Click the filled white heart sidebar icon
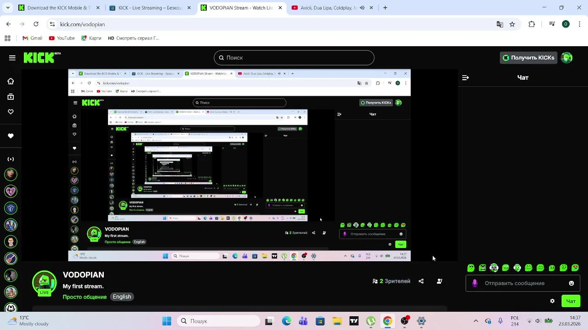Image resolution: width=588 pixels, height=330 pixels. coord(11,136)
